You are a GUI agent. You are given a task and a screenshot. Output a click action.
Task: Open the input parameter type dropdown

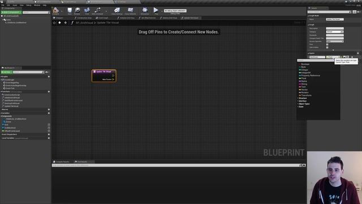pos(333,57)
